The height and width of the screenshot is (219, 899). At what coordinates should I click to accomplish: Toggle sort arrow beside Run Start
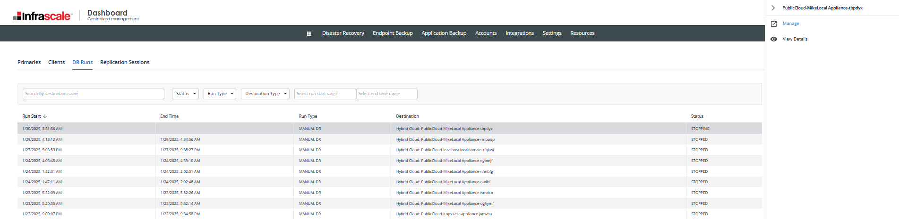45,116
